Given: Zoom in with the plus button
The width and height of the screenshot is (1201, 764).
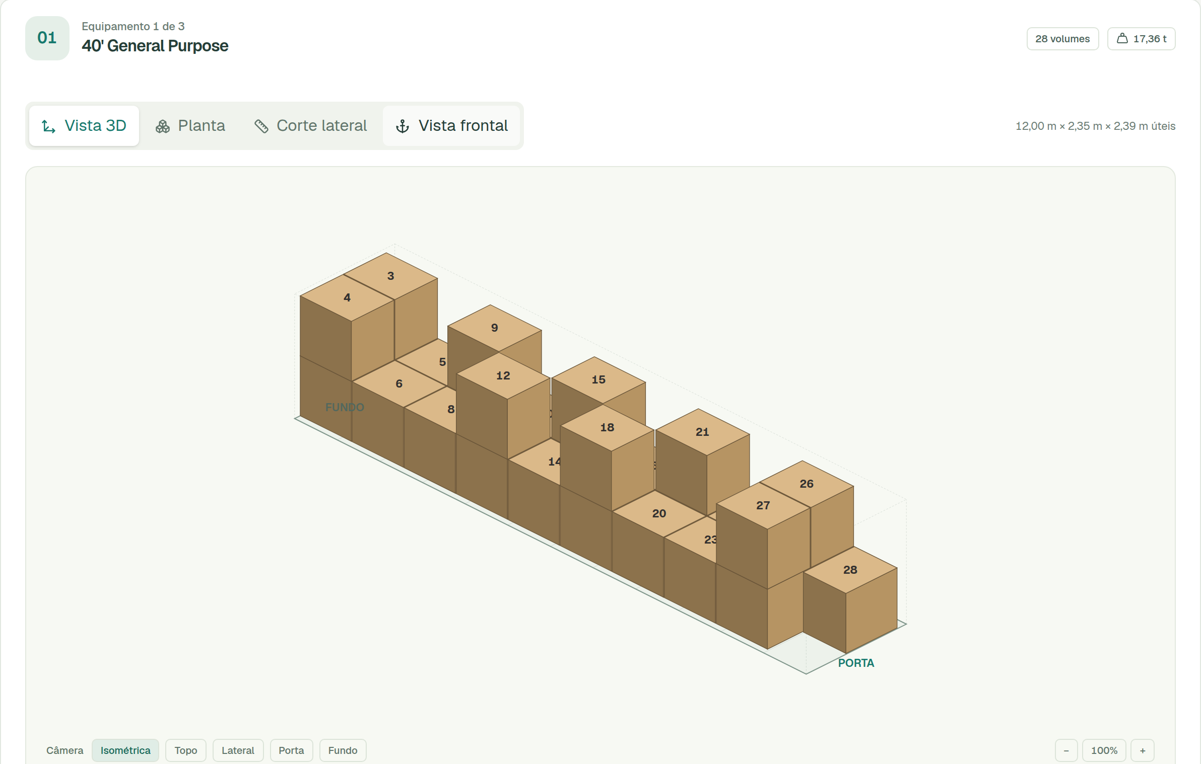Looking at the screenshot, I should click(1143, 750).
